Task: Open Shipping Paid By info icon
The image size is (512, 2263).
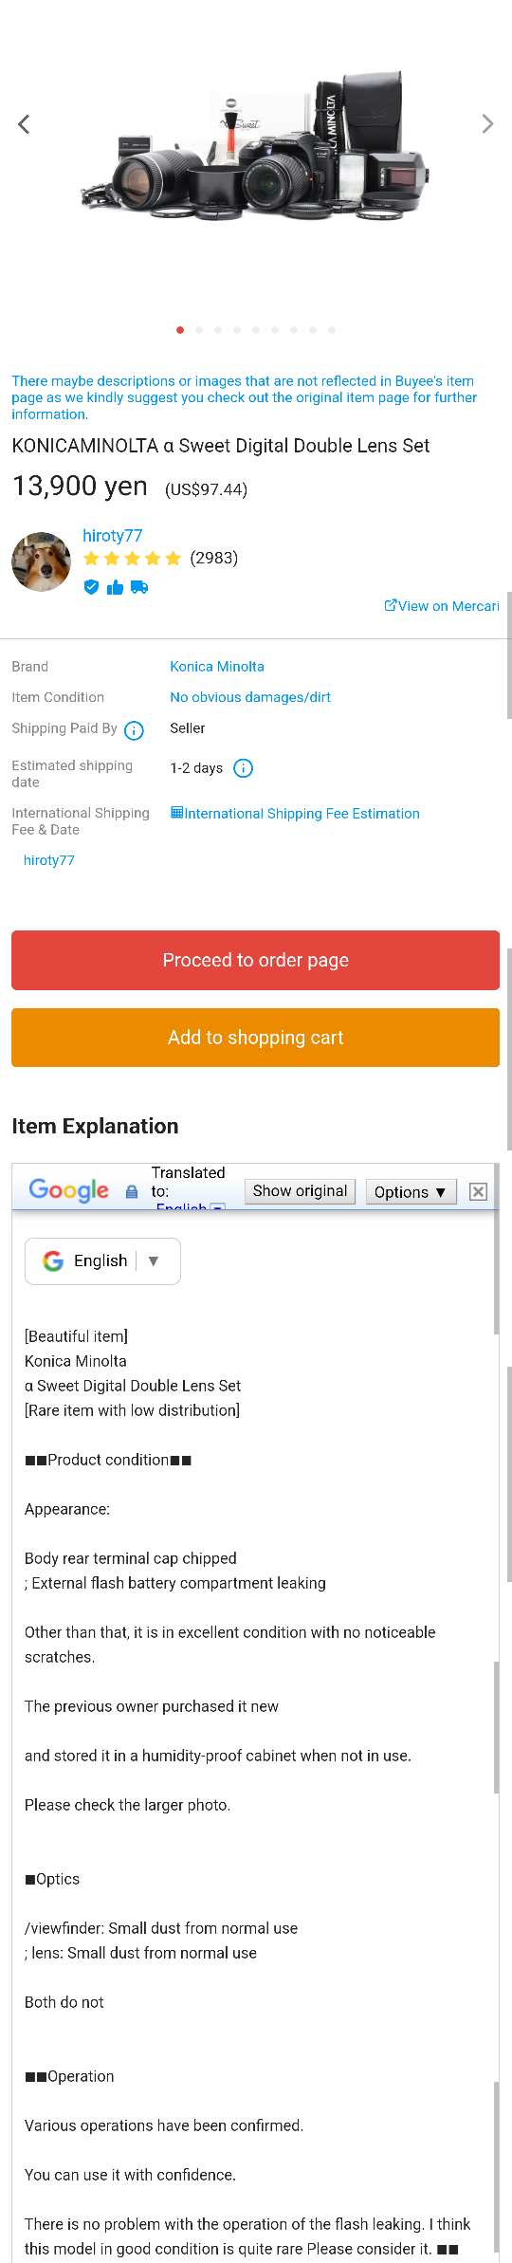Action: 135,730
